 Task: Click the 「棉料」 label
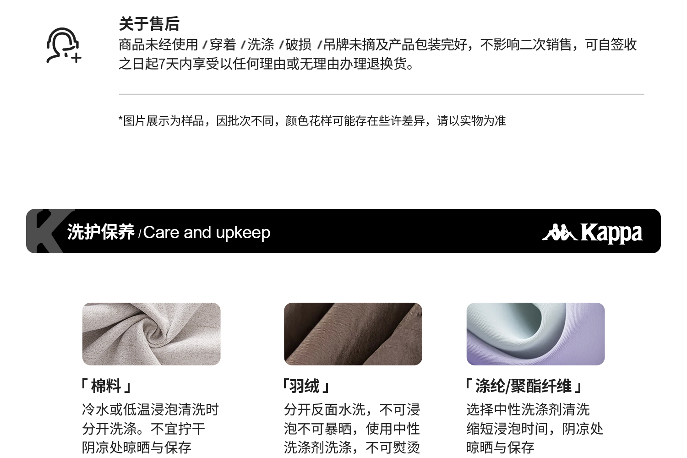click(x=106, y=386)
